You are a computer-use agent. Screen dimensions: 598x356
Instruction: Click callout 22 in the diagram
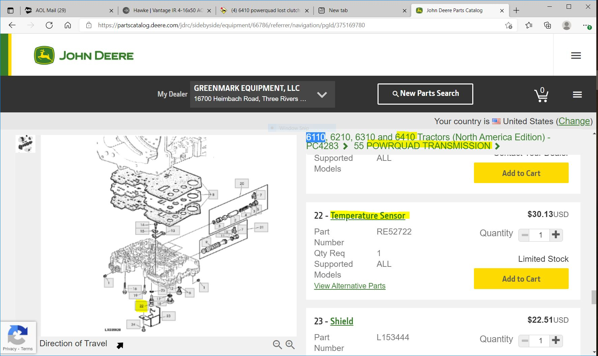(141, 306)
